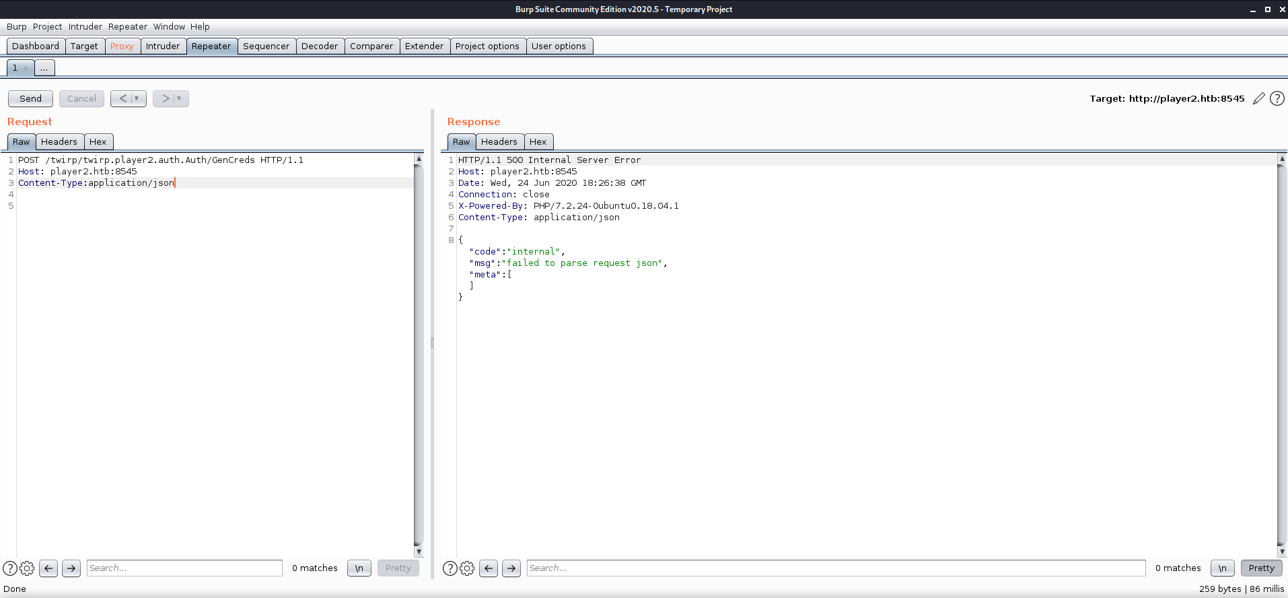This screenshot has width=1288, height=598.
Task: Go forward in request history
Action: tap(165, 98)
